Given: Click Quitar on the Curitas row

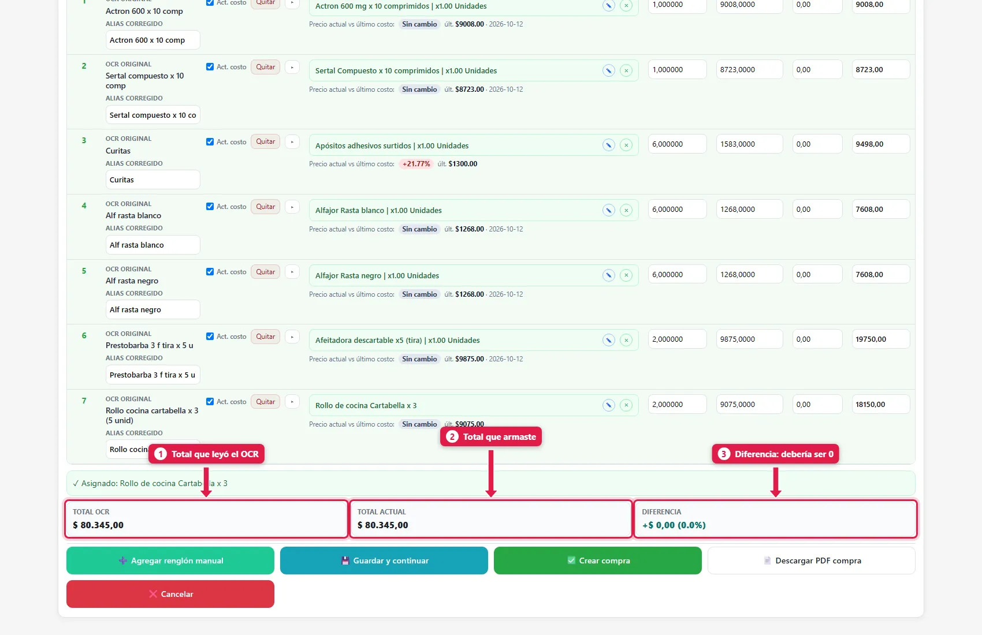Looking at the screenshot, I should (x=265, y=141).
